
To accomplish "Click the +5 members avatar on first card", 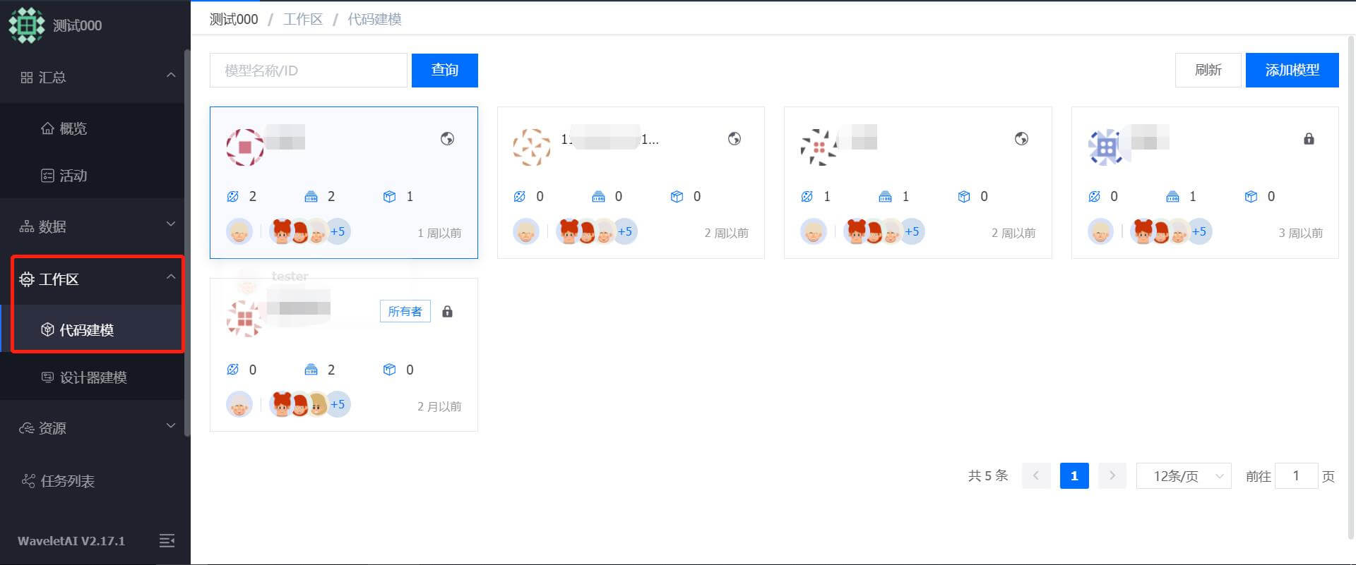I will (x=338, y=231).
